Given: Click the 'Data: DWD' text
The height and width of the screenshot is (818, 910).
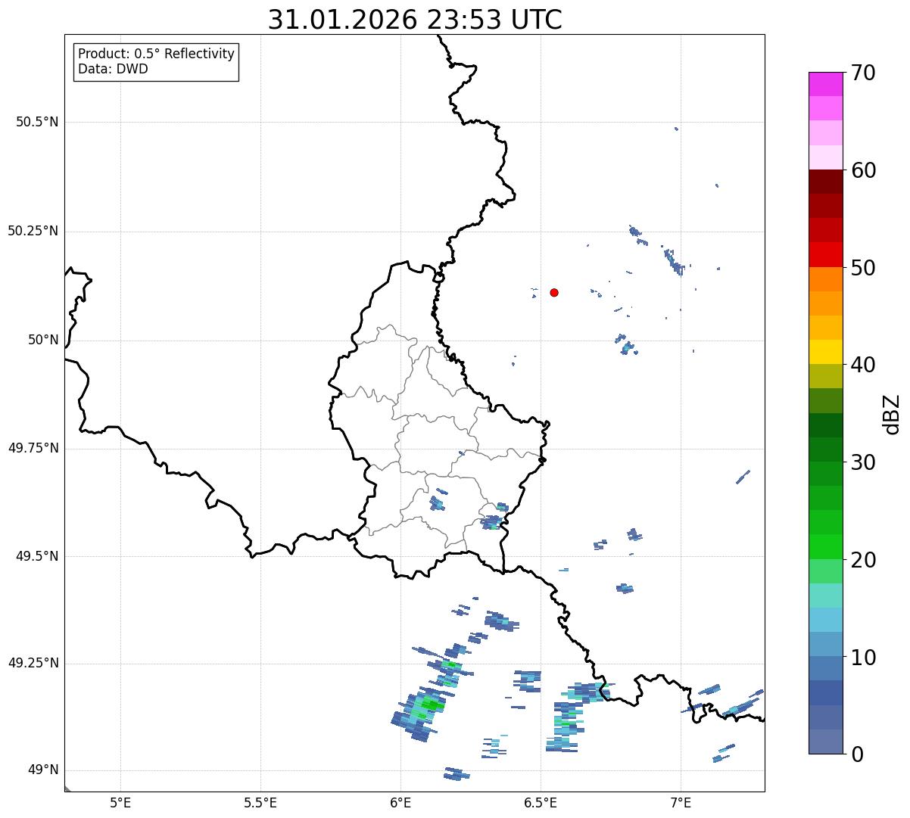Looking at the screenshot, I should (113, 69).
